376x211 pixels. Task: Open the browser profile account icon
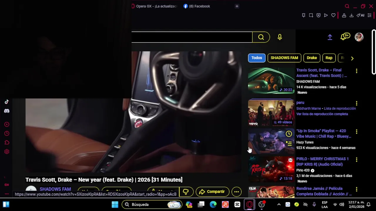(x=344, y=15)
